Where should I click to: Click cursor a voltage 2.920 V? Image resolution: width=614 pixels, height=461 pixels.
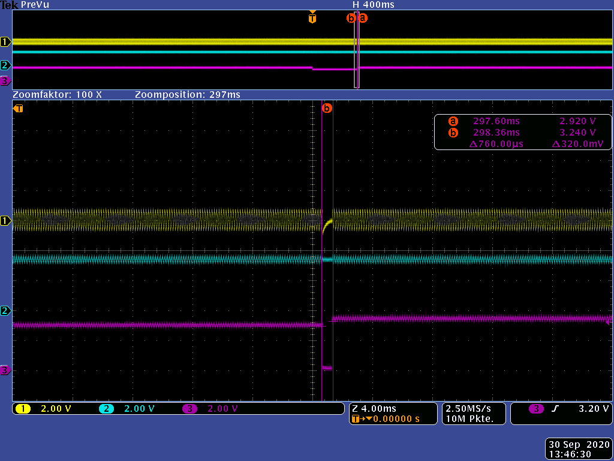(577, 121)
